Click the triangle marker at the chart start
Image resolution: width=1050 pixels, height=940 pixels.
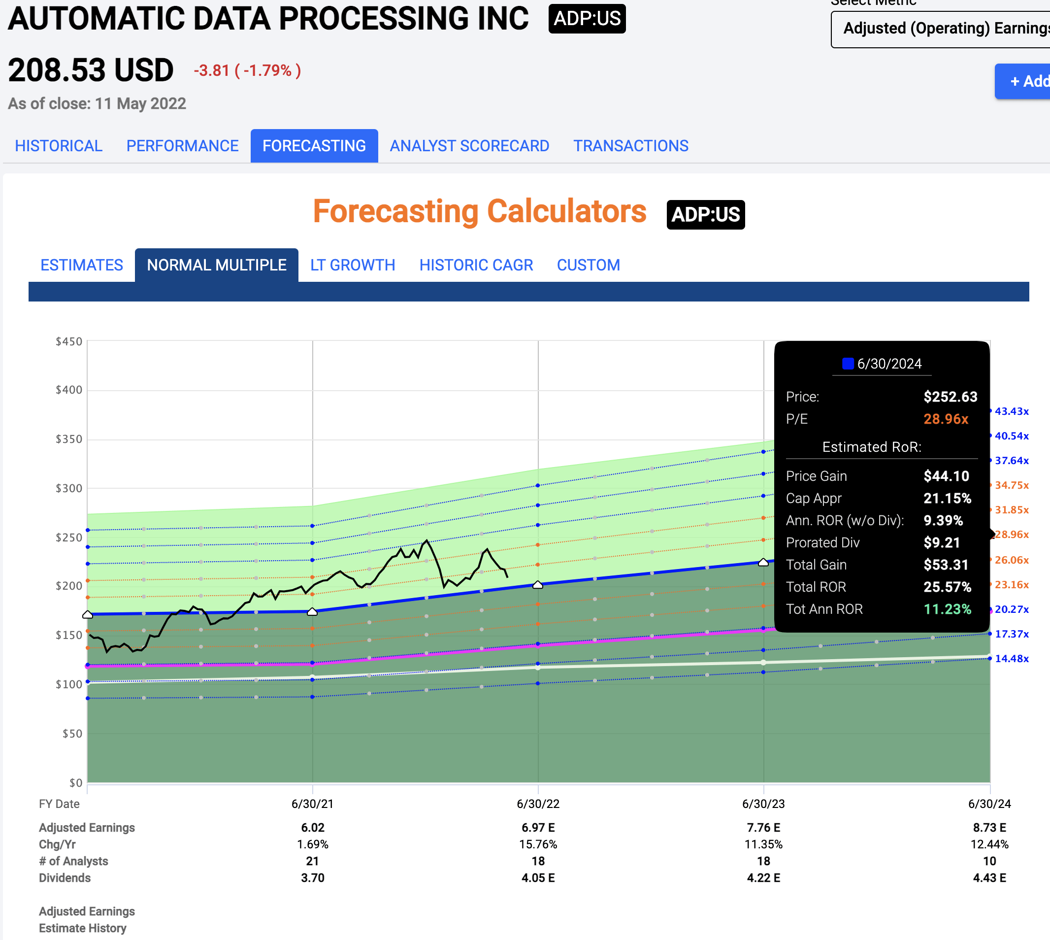pyautogui.click(x=88, y=615)
